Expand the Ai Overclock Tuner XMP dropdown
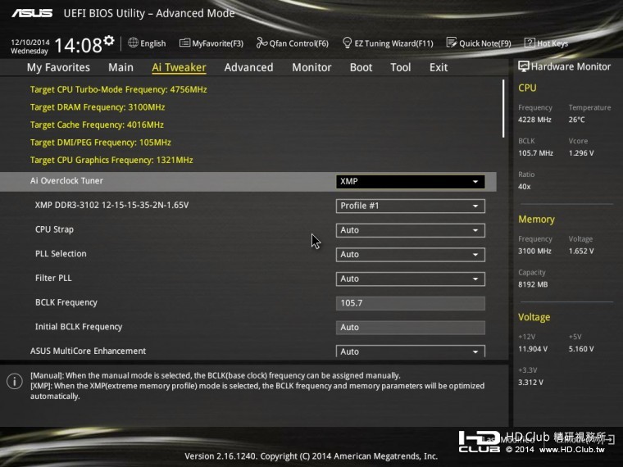This screenshot has width=623, height=467. pos(410,182)
